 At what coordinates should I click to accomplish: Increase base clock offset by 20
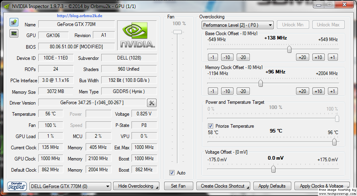(302, 57)
